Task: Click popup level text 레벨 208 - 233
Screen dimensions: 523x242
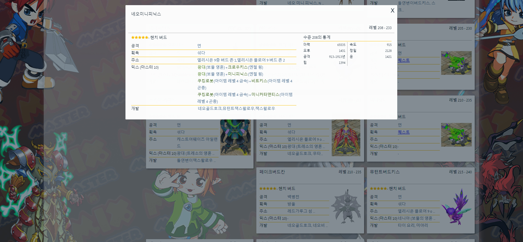Action: click(x=380, y=28)
